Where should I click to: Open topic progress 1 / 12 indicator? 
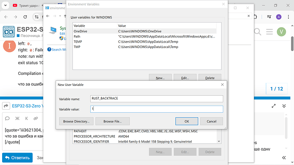pyautogui.click(x=277, y=89)
